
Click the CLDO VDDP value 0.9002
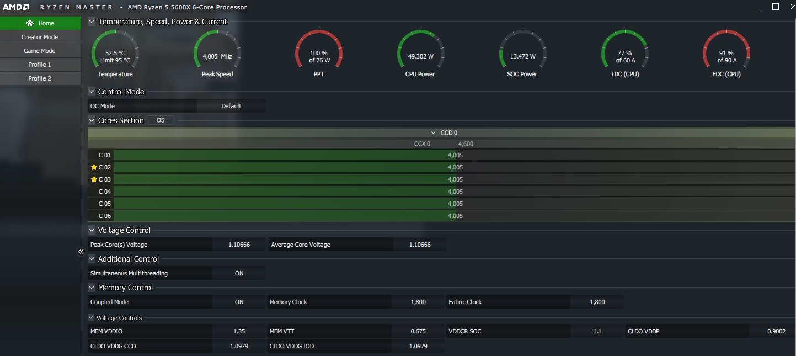776,331
